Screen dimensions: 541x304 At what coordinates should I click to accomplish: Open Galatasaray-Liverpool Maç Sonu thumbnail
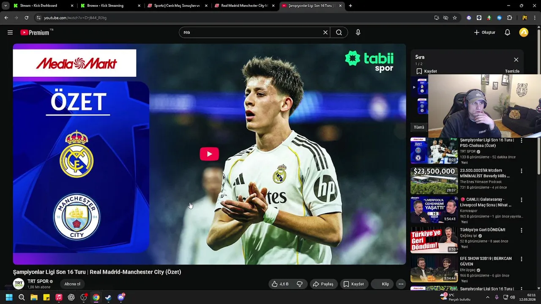click(434, 210)
